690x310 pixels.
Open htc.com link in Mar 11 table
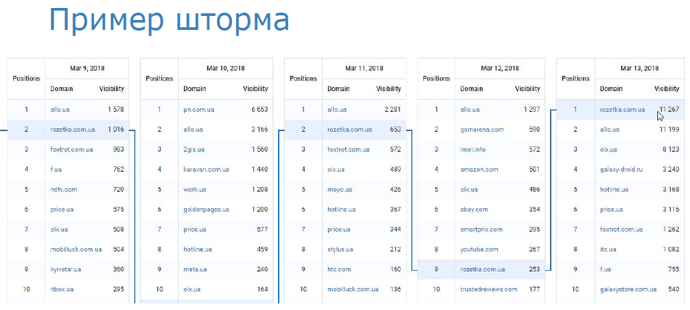339,269
